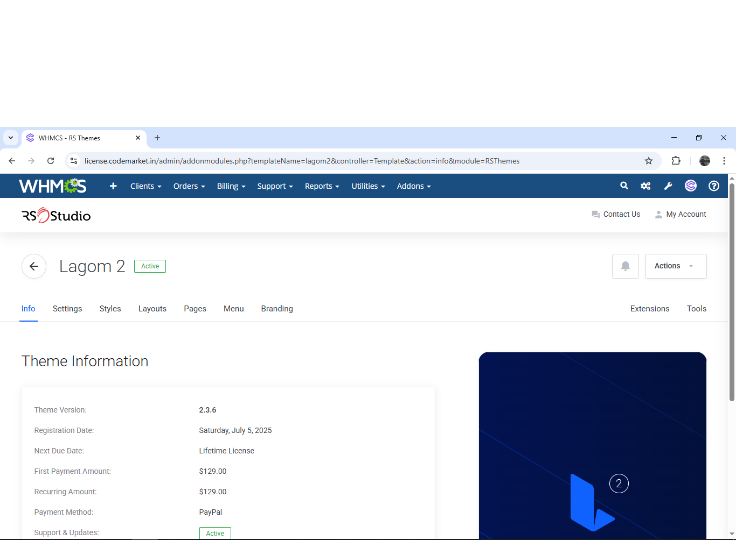Switch to the Settings tab

coord(67,309)
